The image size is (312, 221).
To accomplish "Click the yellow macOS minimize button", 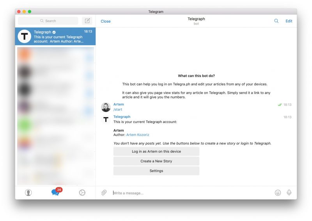I will [24, 12].
